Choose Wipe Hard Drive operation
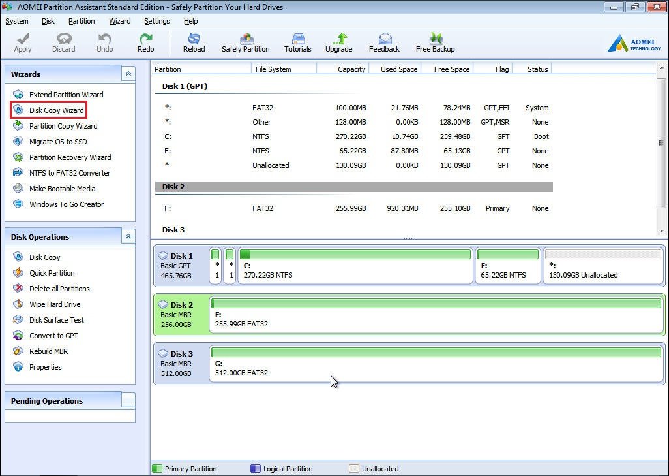This screenshot has height=476, width=669. point(54,304)
